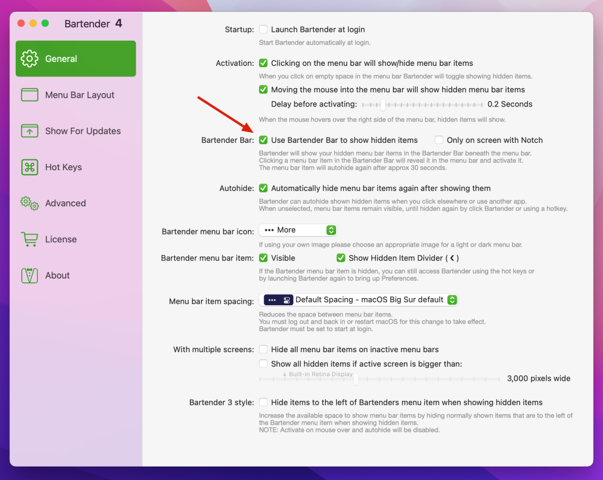Minimize the Bartender window with yellow button
Viewport: 603px width, 480px height.
[33, 23]
